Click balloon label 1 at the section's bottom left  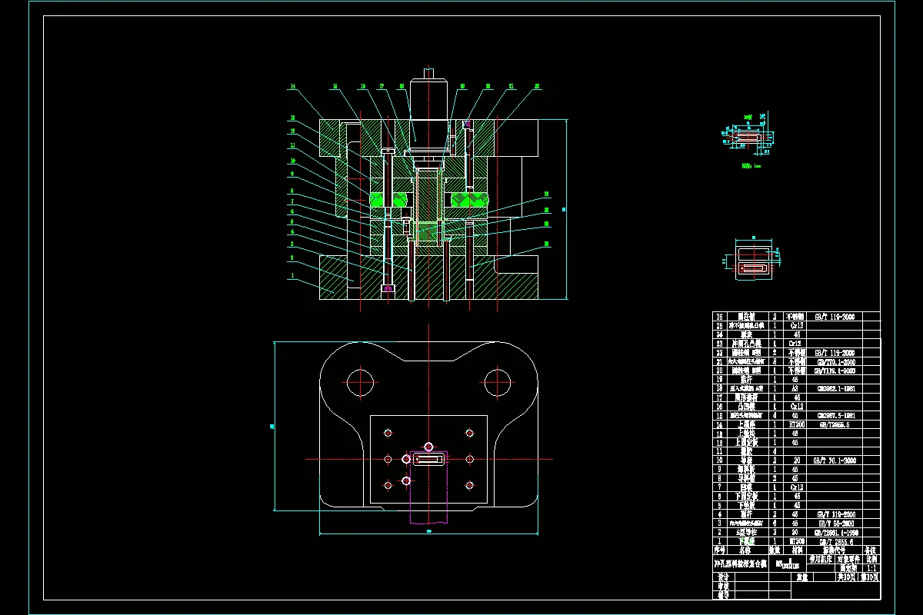292,274
